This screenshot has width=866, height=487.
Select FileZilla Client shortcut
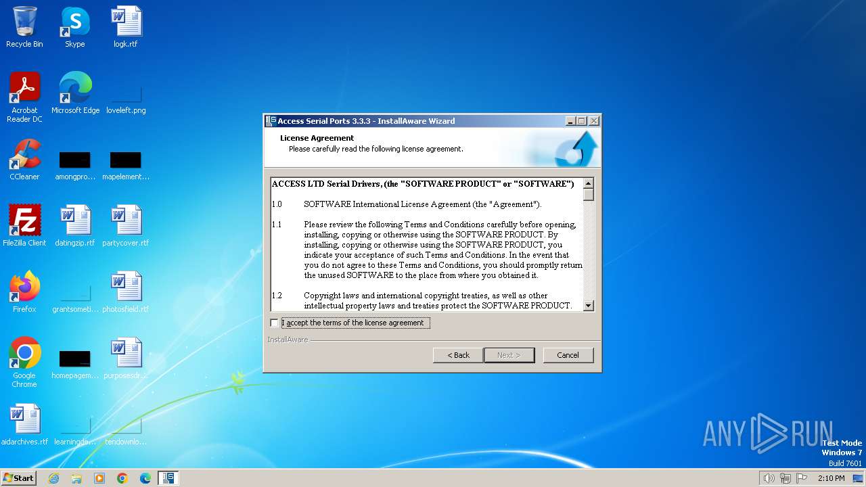pos(24,227)
